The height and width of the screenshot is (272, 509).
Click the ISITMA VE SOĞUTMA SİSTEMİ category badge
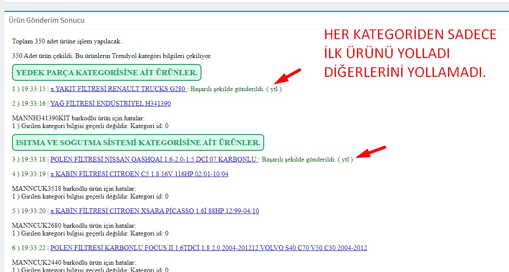pos(138,142)
